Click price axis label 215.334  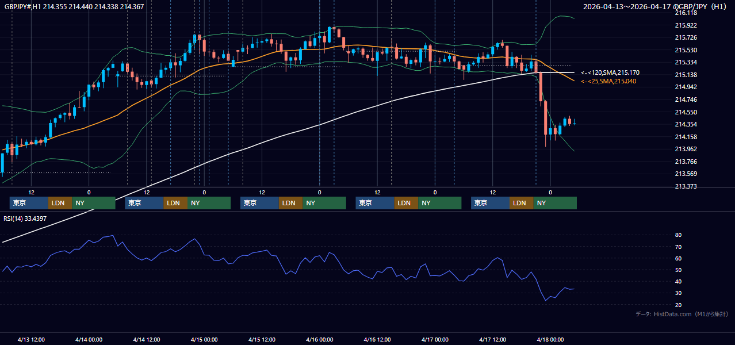click(x=686, y=62)
